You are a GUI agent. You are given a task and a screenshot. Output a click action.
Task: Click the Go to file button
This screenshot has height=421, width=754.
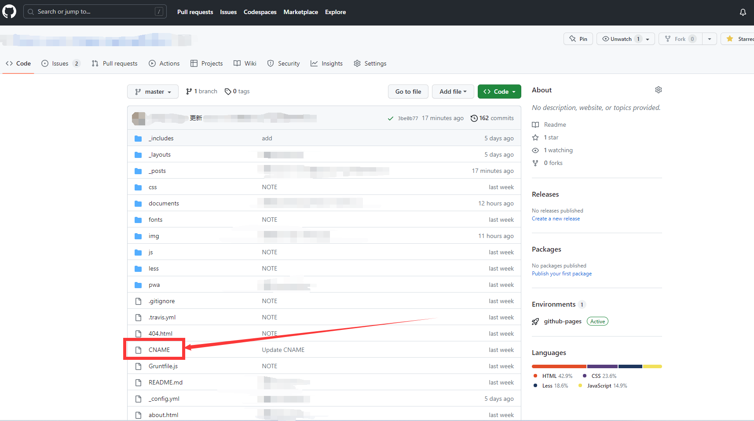(408, 92)
